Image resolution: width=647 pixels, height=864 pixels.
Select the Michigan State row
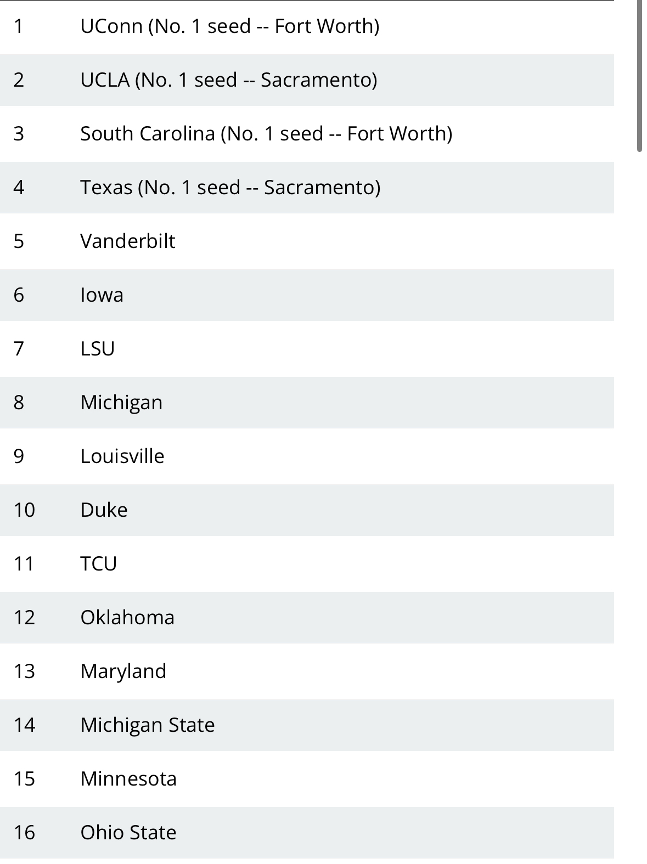coord(147,725)
